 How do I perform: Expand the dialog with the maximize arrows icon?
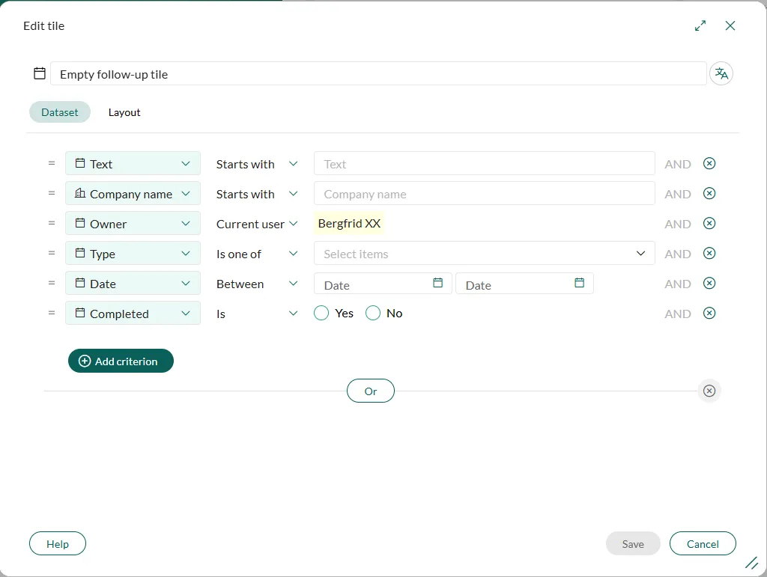pos(700,25)
